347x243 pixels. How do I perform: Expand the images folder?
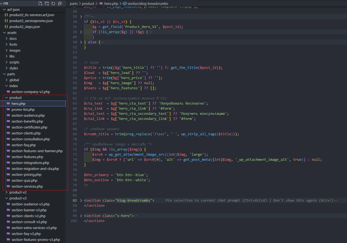[x=15, y=50]
